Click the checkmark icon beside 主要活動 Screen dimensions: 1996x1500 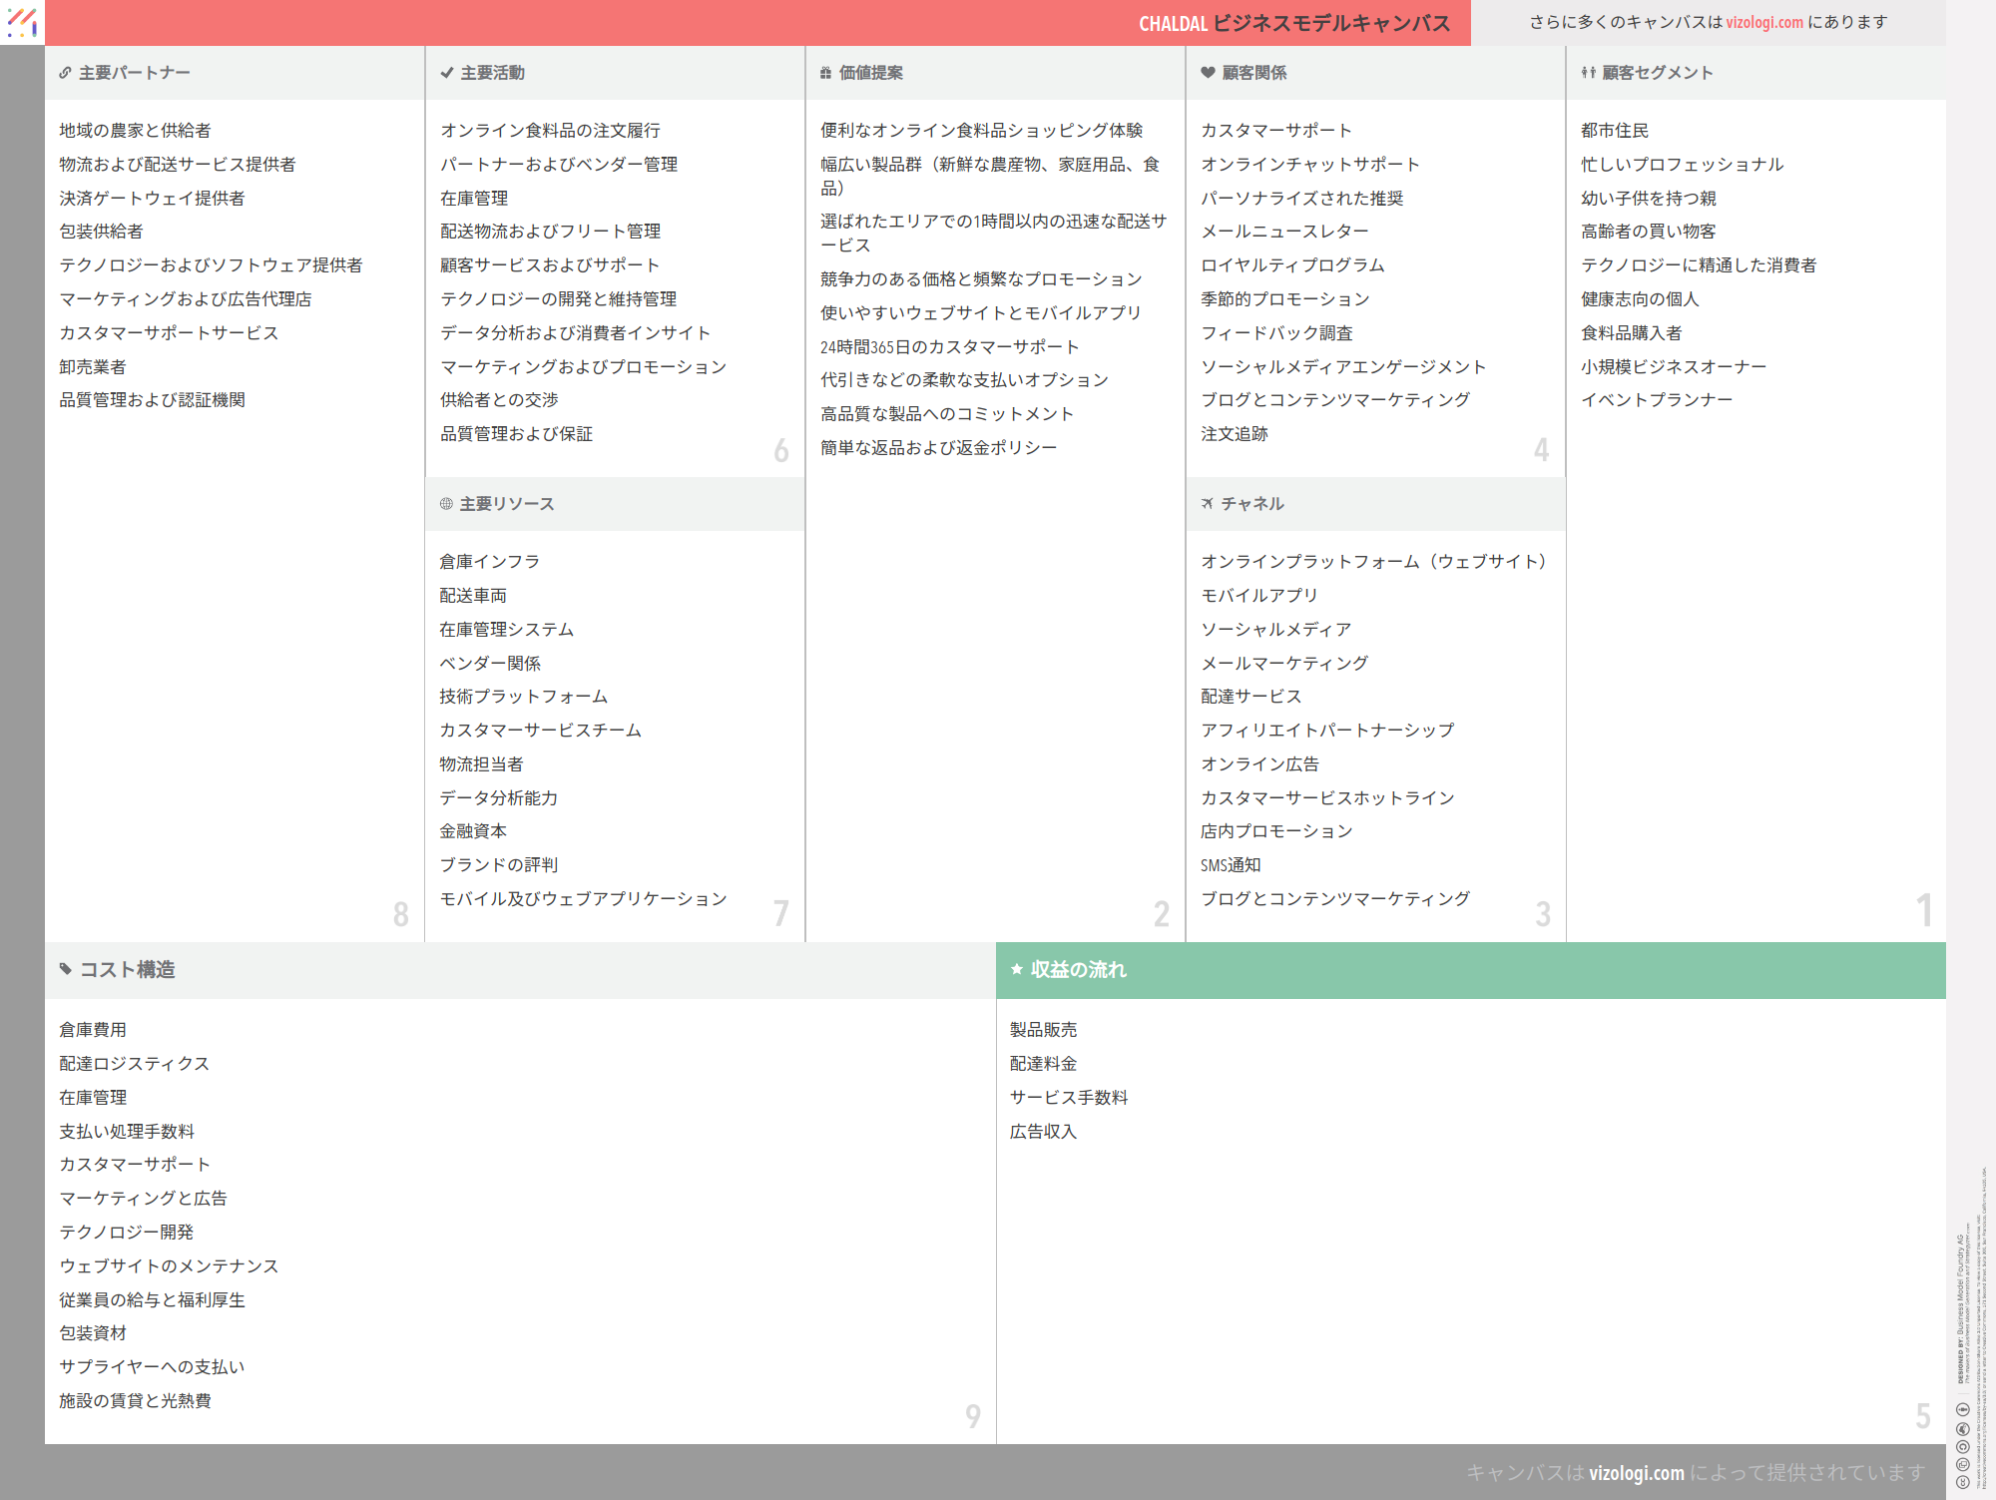[x=447, y=73]
